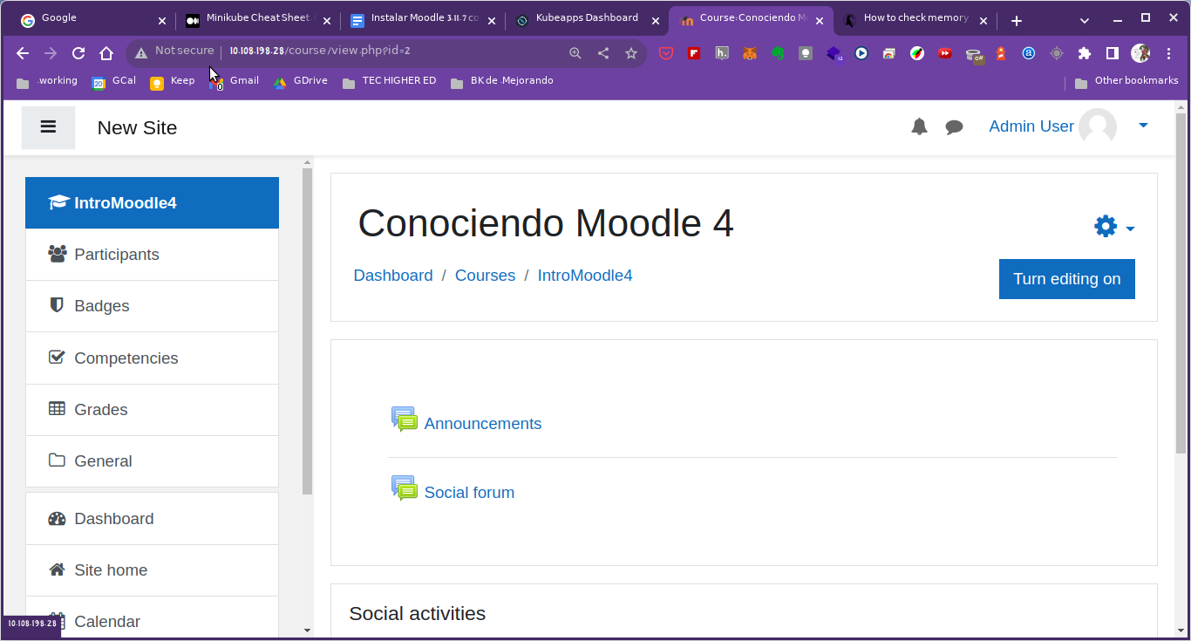Click the browser home button
This screenshot has width=1191, height=641.
tap(106, 53)
